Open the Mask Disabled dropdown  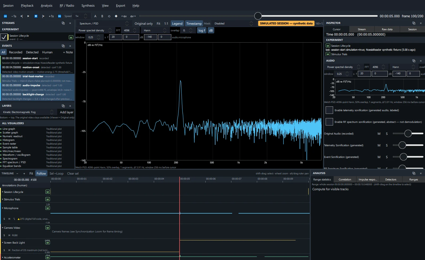pyautogui.click(x=233, y=24)
